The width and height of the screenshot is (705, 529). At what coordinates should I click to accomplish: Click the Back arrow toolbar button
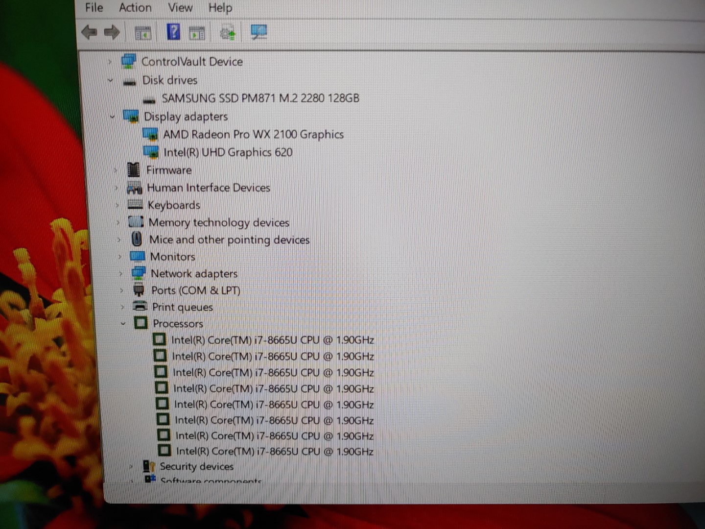(89, 32)
